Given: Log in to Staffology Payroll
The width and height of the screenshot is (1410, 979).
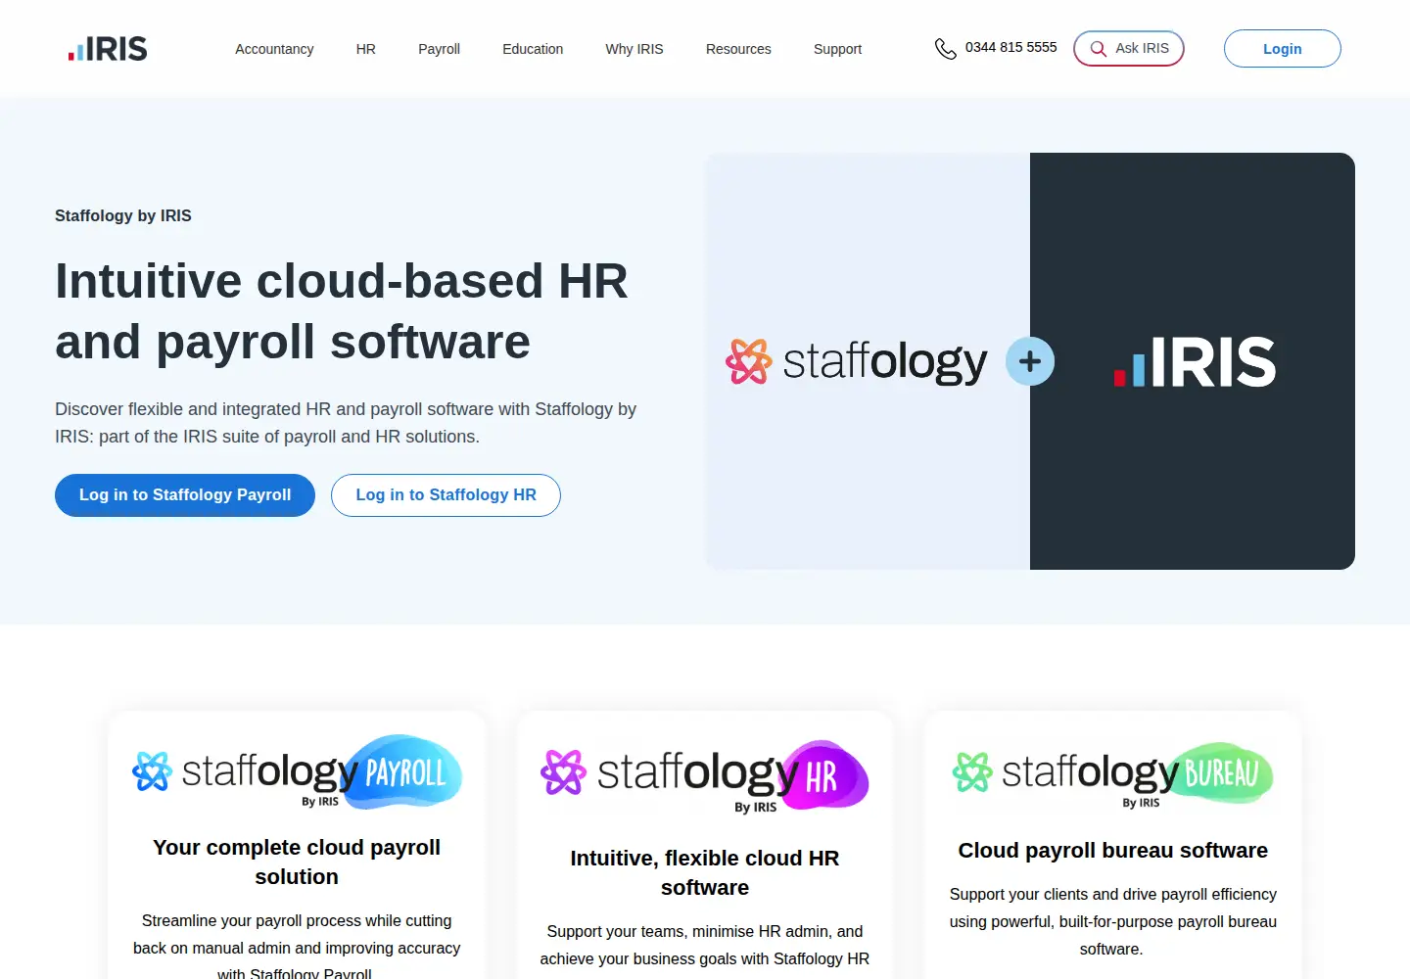Looking at the screenshot, I should pos(185,495).
